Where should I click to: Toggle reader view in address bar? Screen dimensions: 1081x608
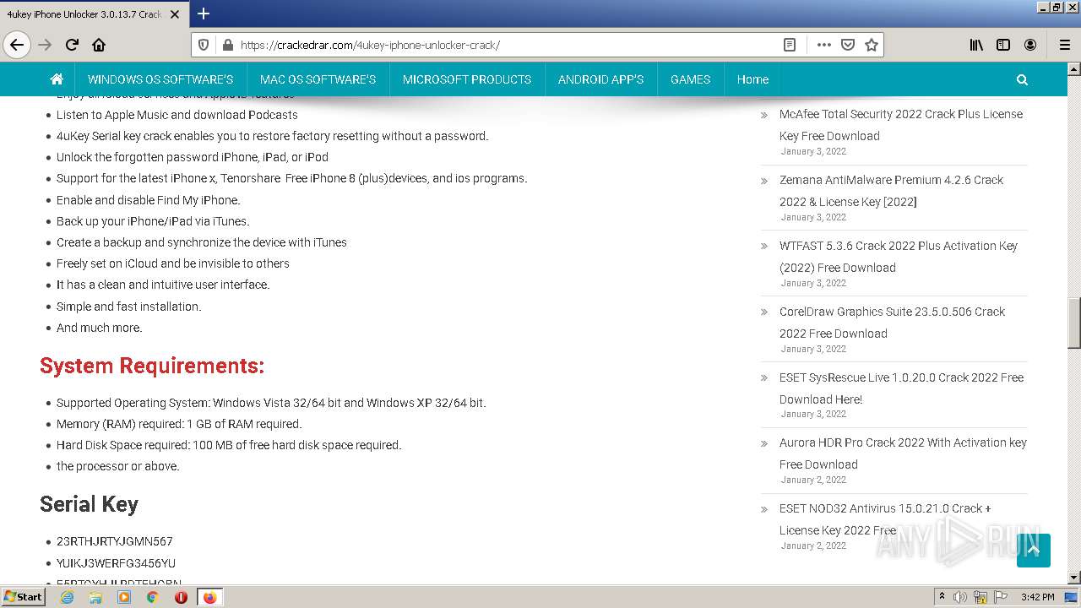(x=790, y=45)
